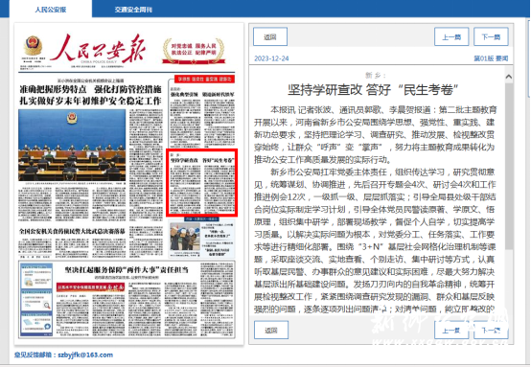Go to next article with top 下一篇

[491, 37]
